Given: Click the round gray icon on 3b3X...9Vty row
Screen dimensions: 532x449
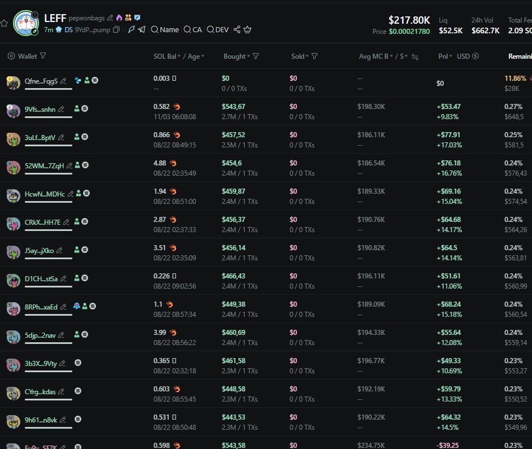Looking at the screenshot, I should [x=78, y=363].
